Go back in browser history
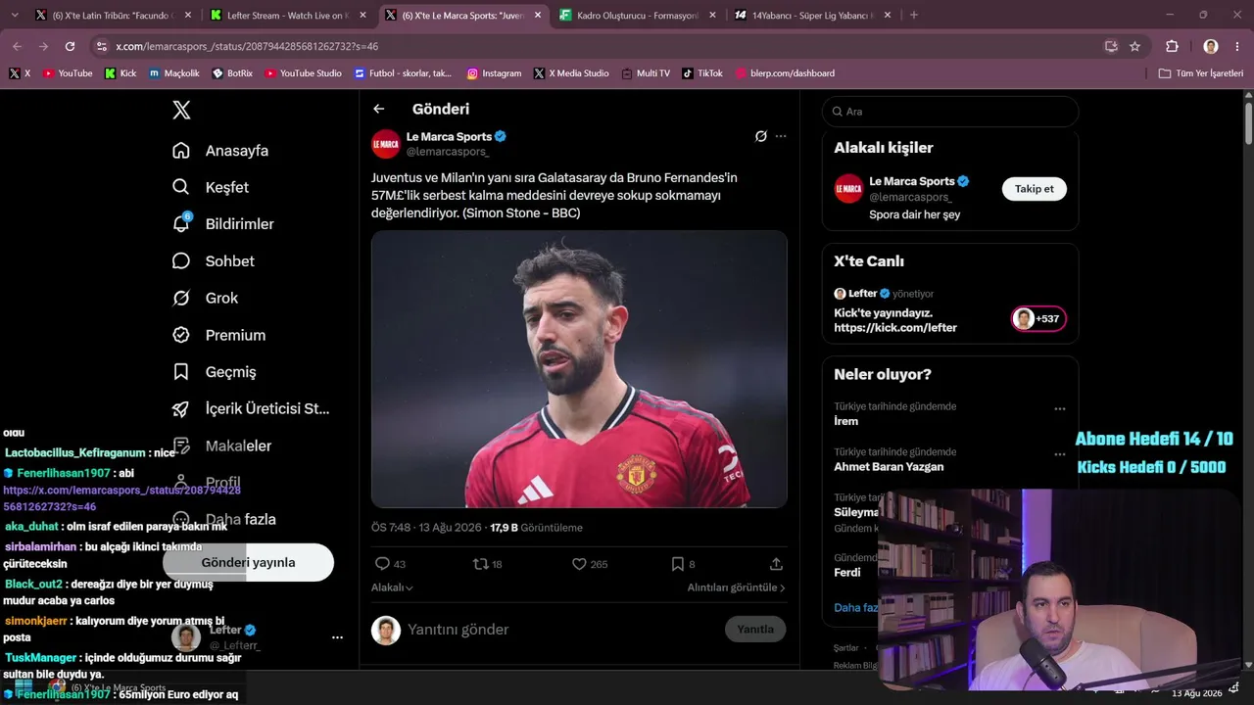This screenshot has width=1254, height=705. [x=17, y=46]
